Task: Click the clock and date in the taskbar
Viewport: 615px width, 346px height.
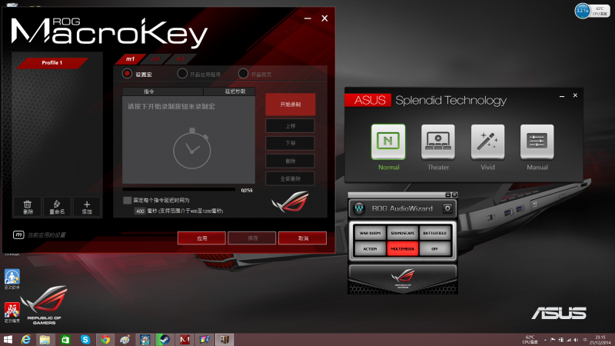Action: click(600, 340)
